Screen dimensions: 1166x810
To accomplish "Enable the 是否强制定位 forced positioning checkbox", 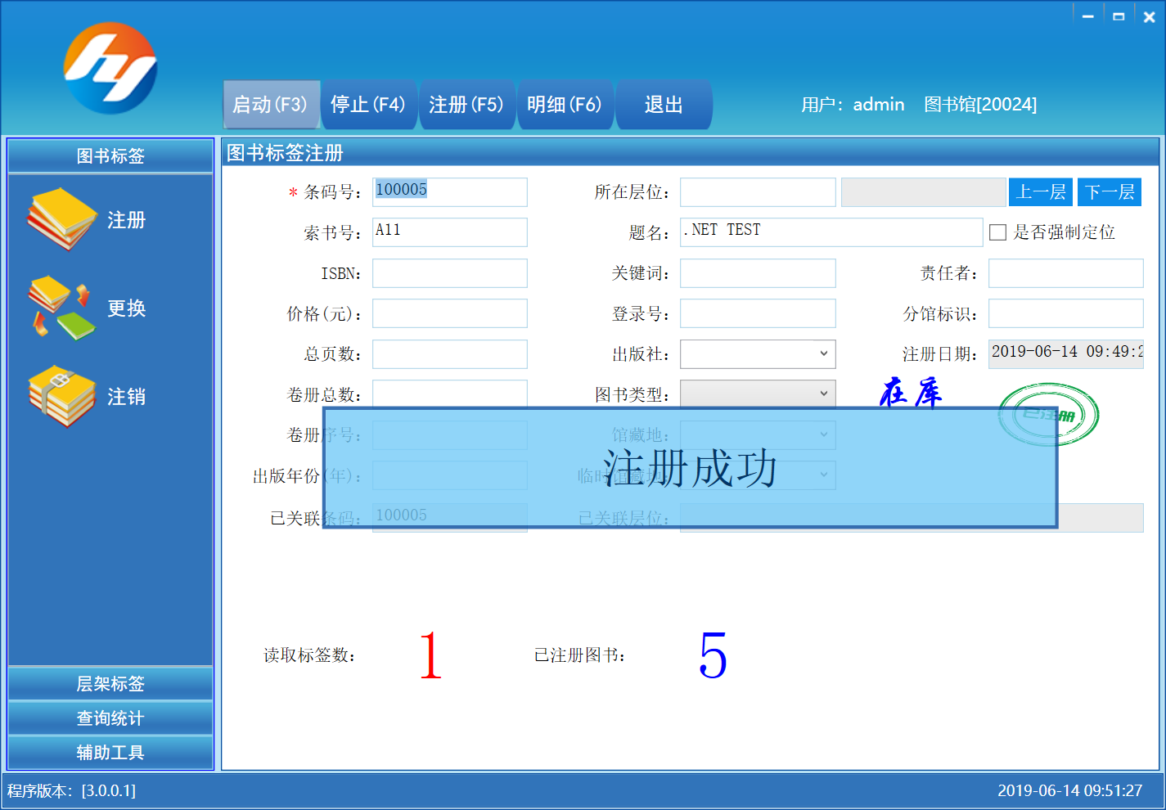I will tap(997, 232).
